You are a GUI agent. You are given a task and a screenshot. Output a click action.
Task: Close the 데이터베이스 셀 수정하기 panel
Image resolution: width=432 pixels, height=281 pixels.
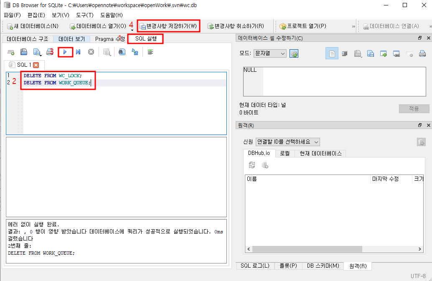(x=428, y=38)
